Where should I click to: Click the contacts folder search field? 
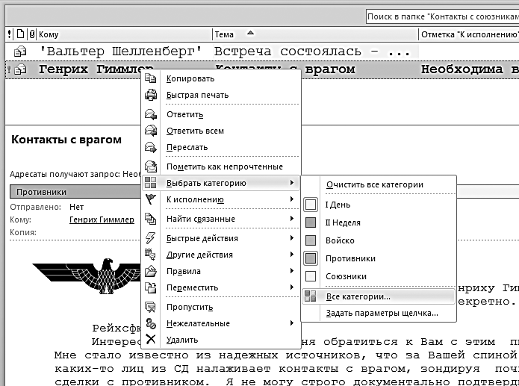pos(441,16)
